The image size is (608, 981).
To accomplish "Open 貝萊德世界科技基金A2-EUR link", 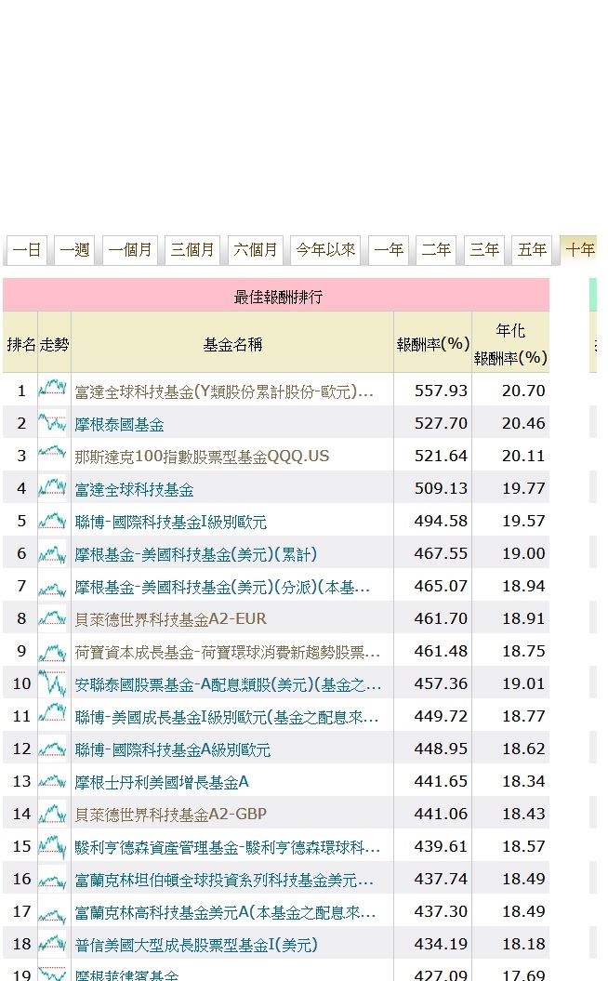I will click(x=171, y=619).
